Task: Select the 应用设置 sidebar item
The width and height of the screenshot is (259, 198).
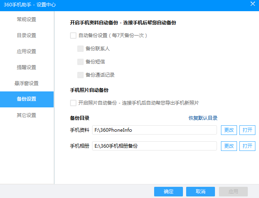Action: pos(26,51)
